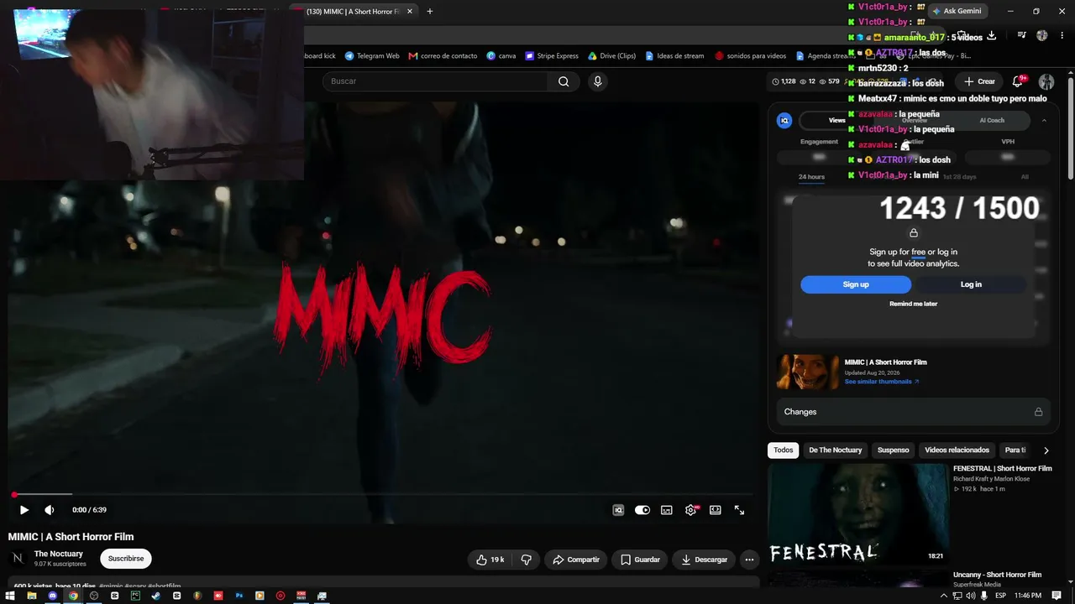Enter fullscreen on the video player
Viewport: 1075px width, 604px height.
click(x=740, y=510)
